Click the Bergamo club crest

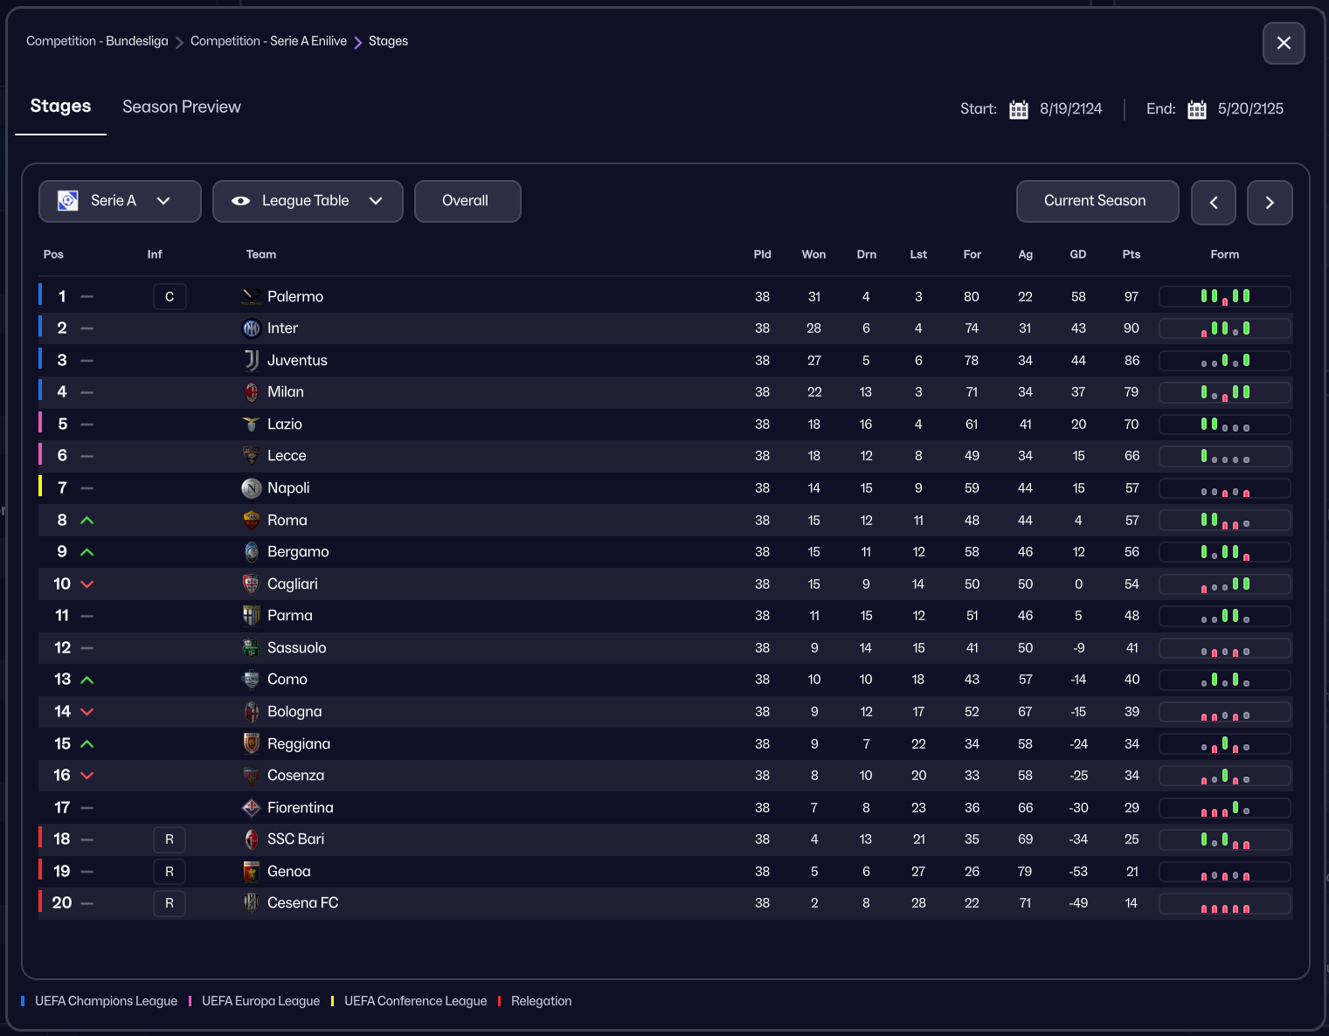(x=252, y=552)
